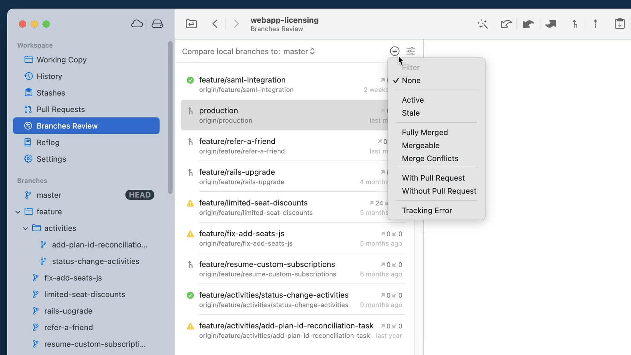Click the sidebar vertical scrollbar

pyautogui.click(x=170, y=117)
